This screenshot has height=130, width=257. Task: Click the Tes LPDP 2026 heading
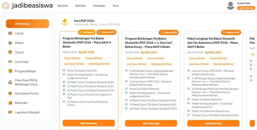(84, 21)
